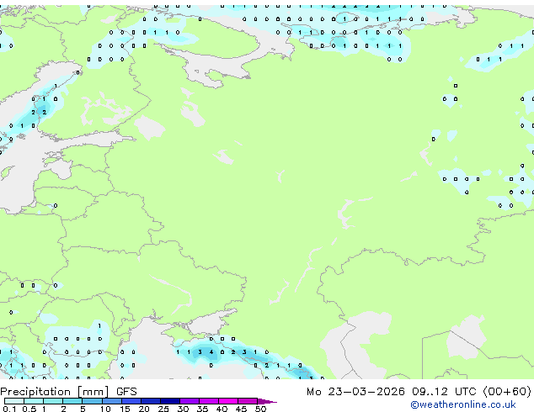Select the legend label '10'

(105, 409)
